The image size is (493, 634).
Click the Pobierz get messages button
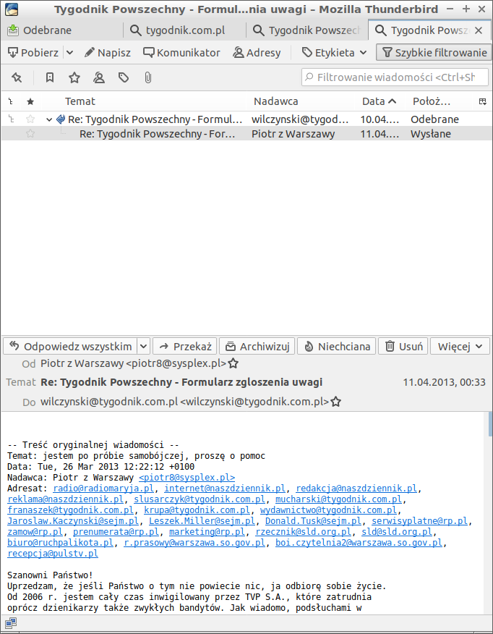[x=34, y=53]
